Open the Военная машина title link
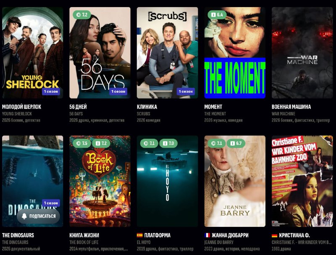This screenshot has height=255, width=336. pyautogui.click(x=291, y=107)
